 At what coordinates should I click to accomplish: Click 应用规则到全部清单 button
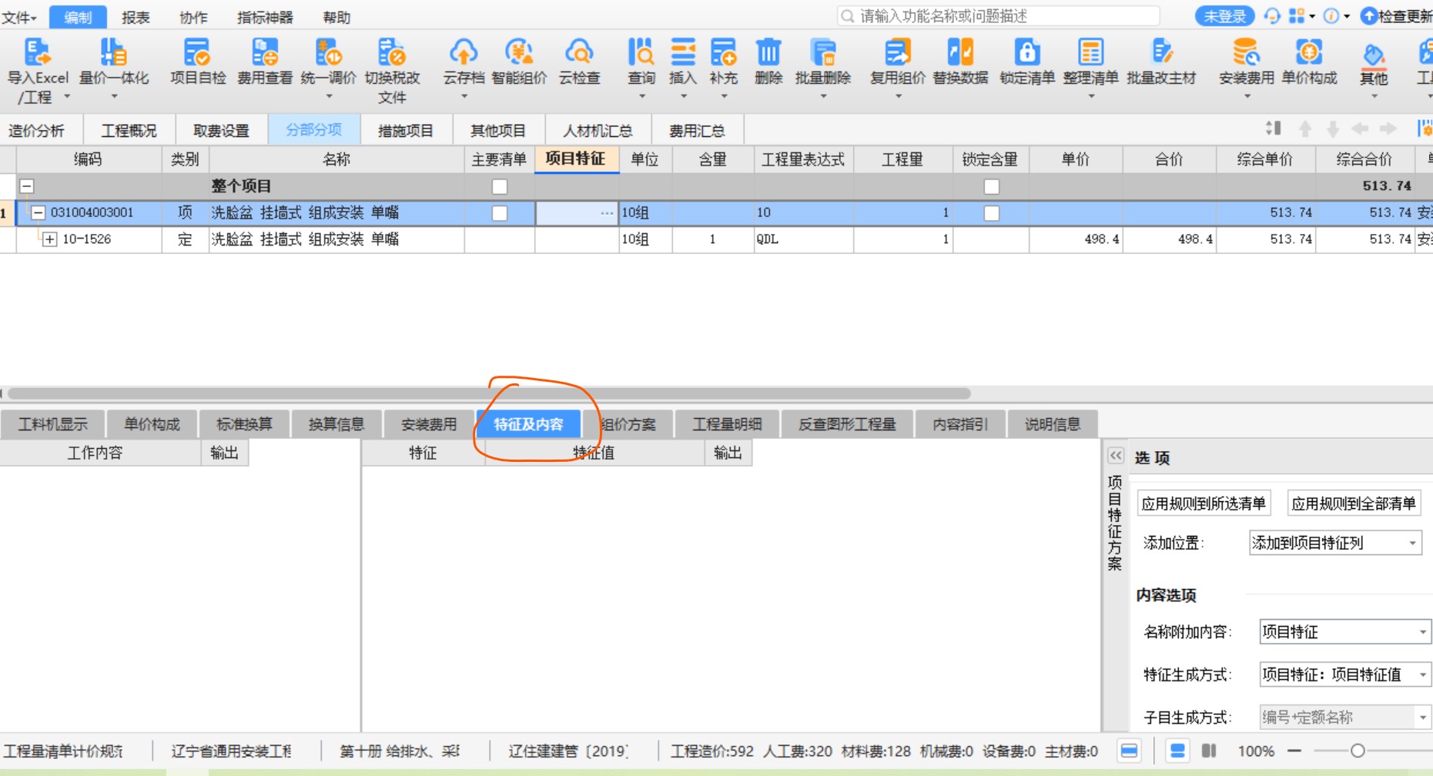(1354, 503)
